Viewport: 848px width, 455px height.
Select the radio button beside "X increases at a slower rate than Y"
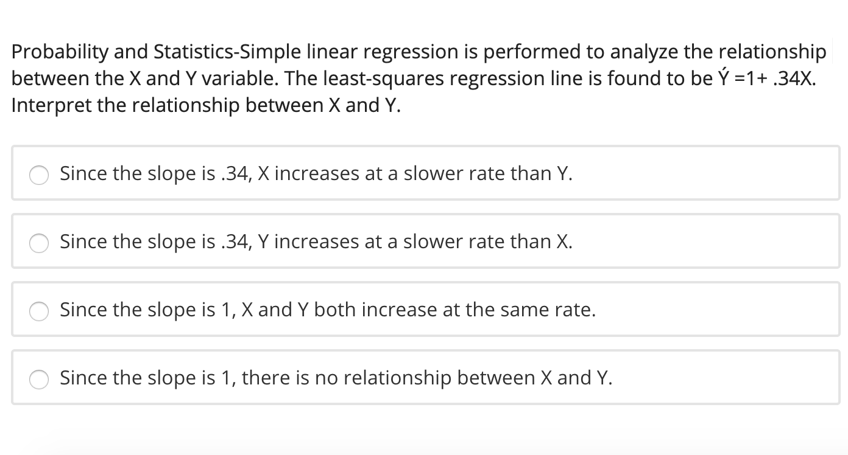click(x=39, y=175)
